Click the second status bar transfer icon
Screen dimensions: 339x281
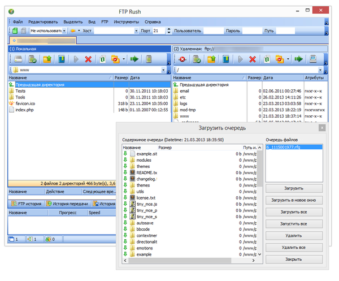(29, 239)
